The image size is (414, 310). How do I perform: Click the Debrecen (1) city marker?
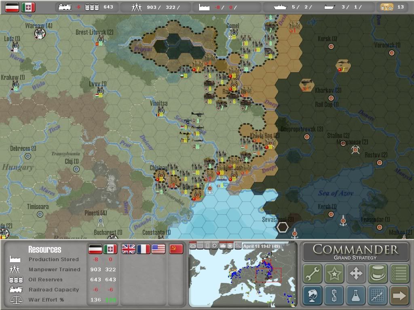28,156
